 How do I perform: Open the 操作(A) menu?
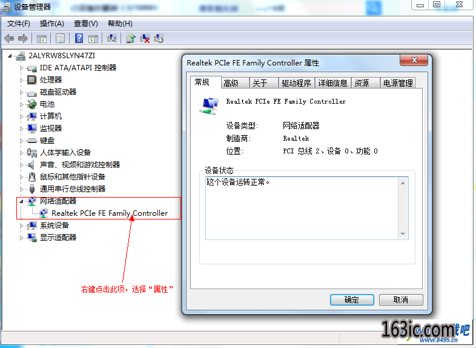click(x=51, y=24)
